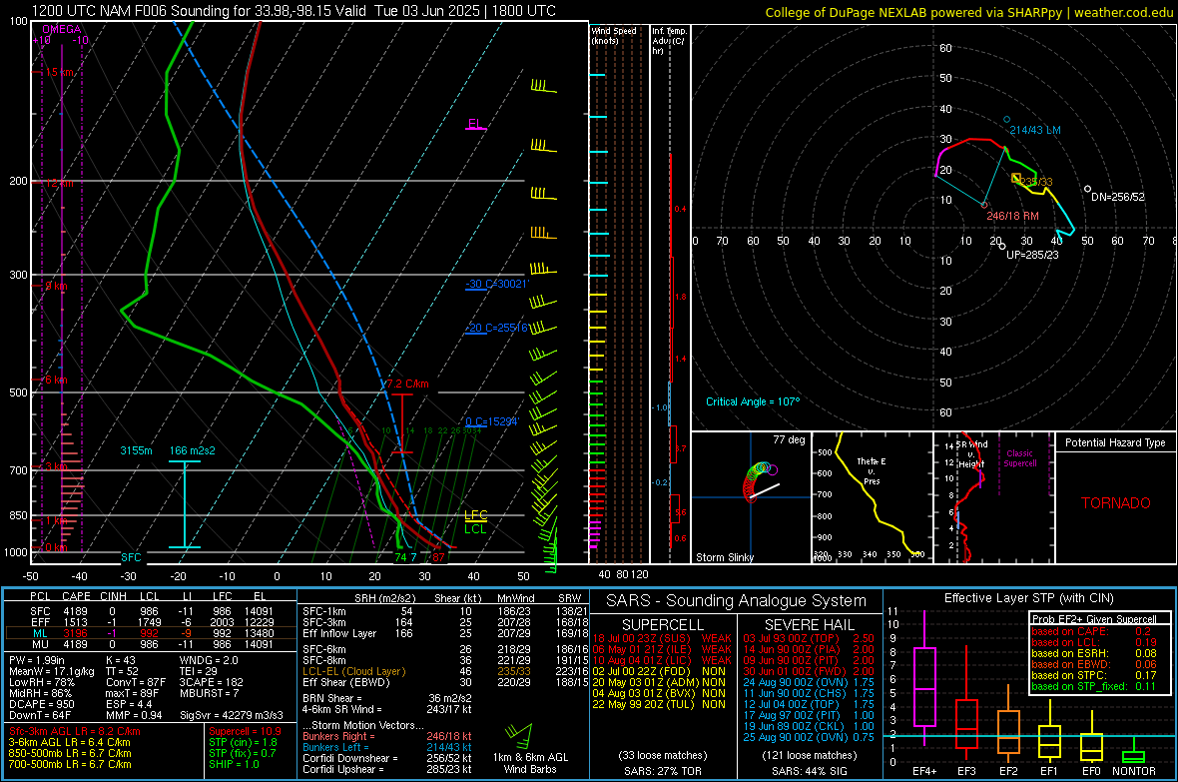Click the Supercell = 10.9 composite value
1178x782 pixels.
tap(245, 731)
